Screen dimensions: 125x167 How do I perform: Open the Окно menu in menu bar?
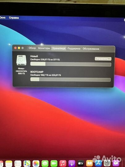(3, 17)
